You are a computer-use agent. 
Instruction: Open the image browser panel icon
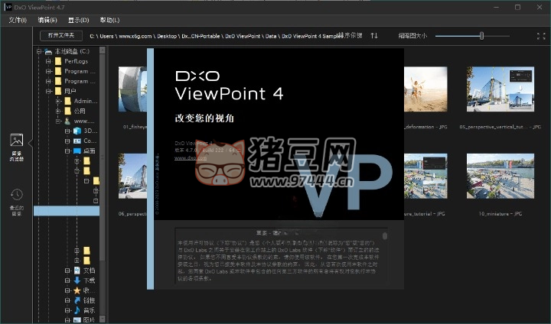[x=16, y=141]
